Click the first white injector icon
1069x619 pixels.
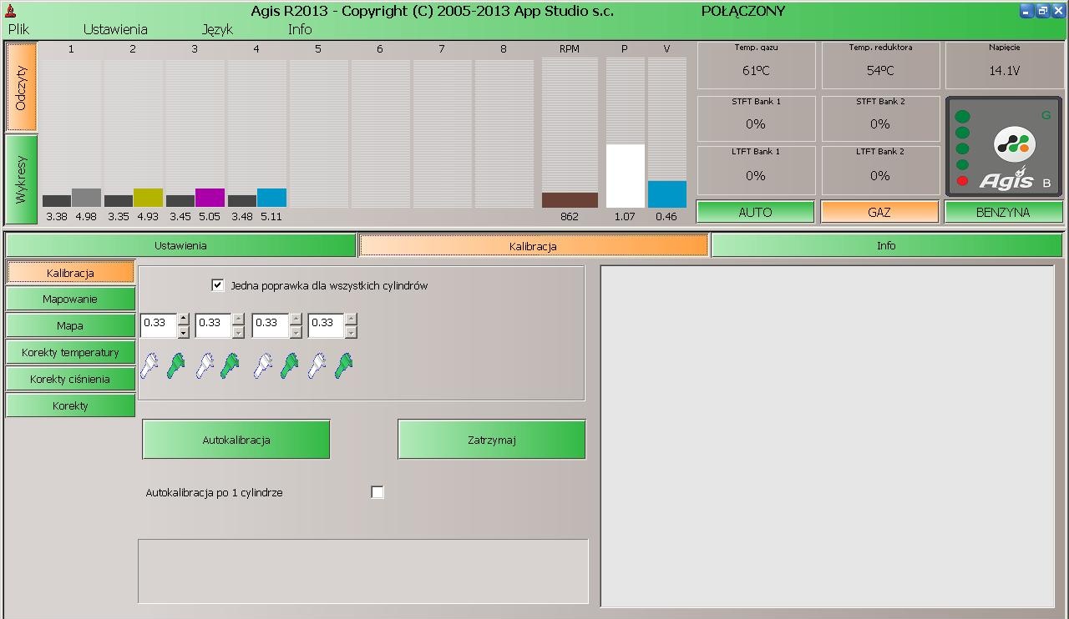149,365
